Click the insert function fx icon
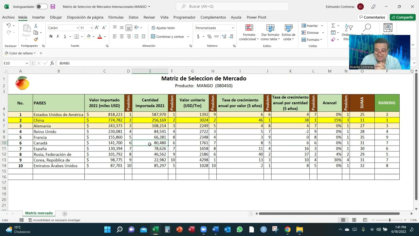 [x=52, y=63]
